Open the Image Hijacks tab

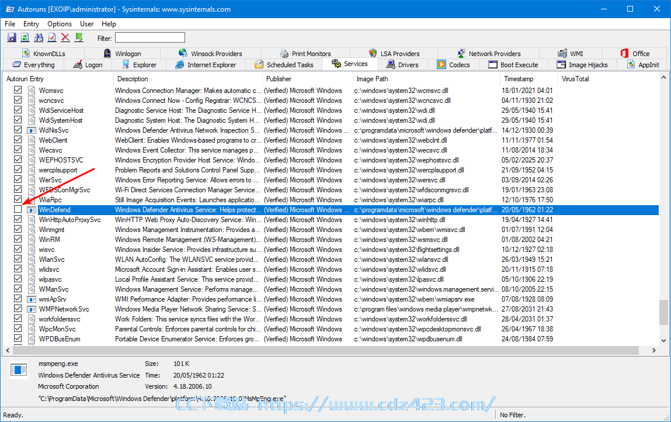[582, 65]
